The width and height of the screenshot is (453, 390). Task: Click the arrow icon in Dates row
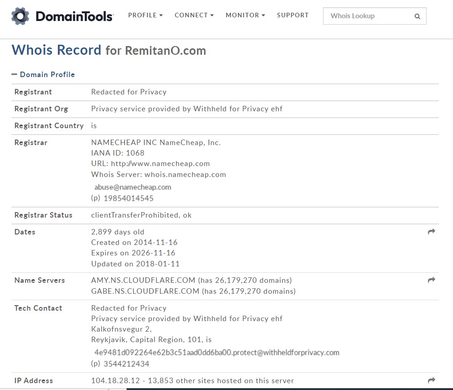(x=431, y=232)
